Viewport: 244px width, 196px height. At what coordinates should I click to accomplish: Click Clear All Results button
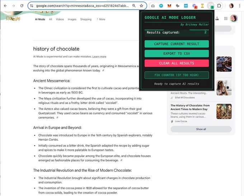click(177, 63)
